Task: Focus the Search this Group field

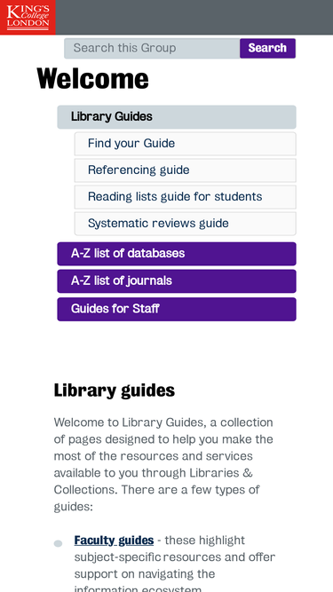Action: point(152,48)
